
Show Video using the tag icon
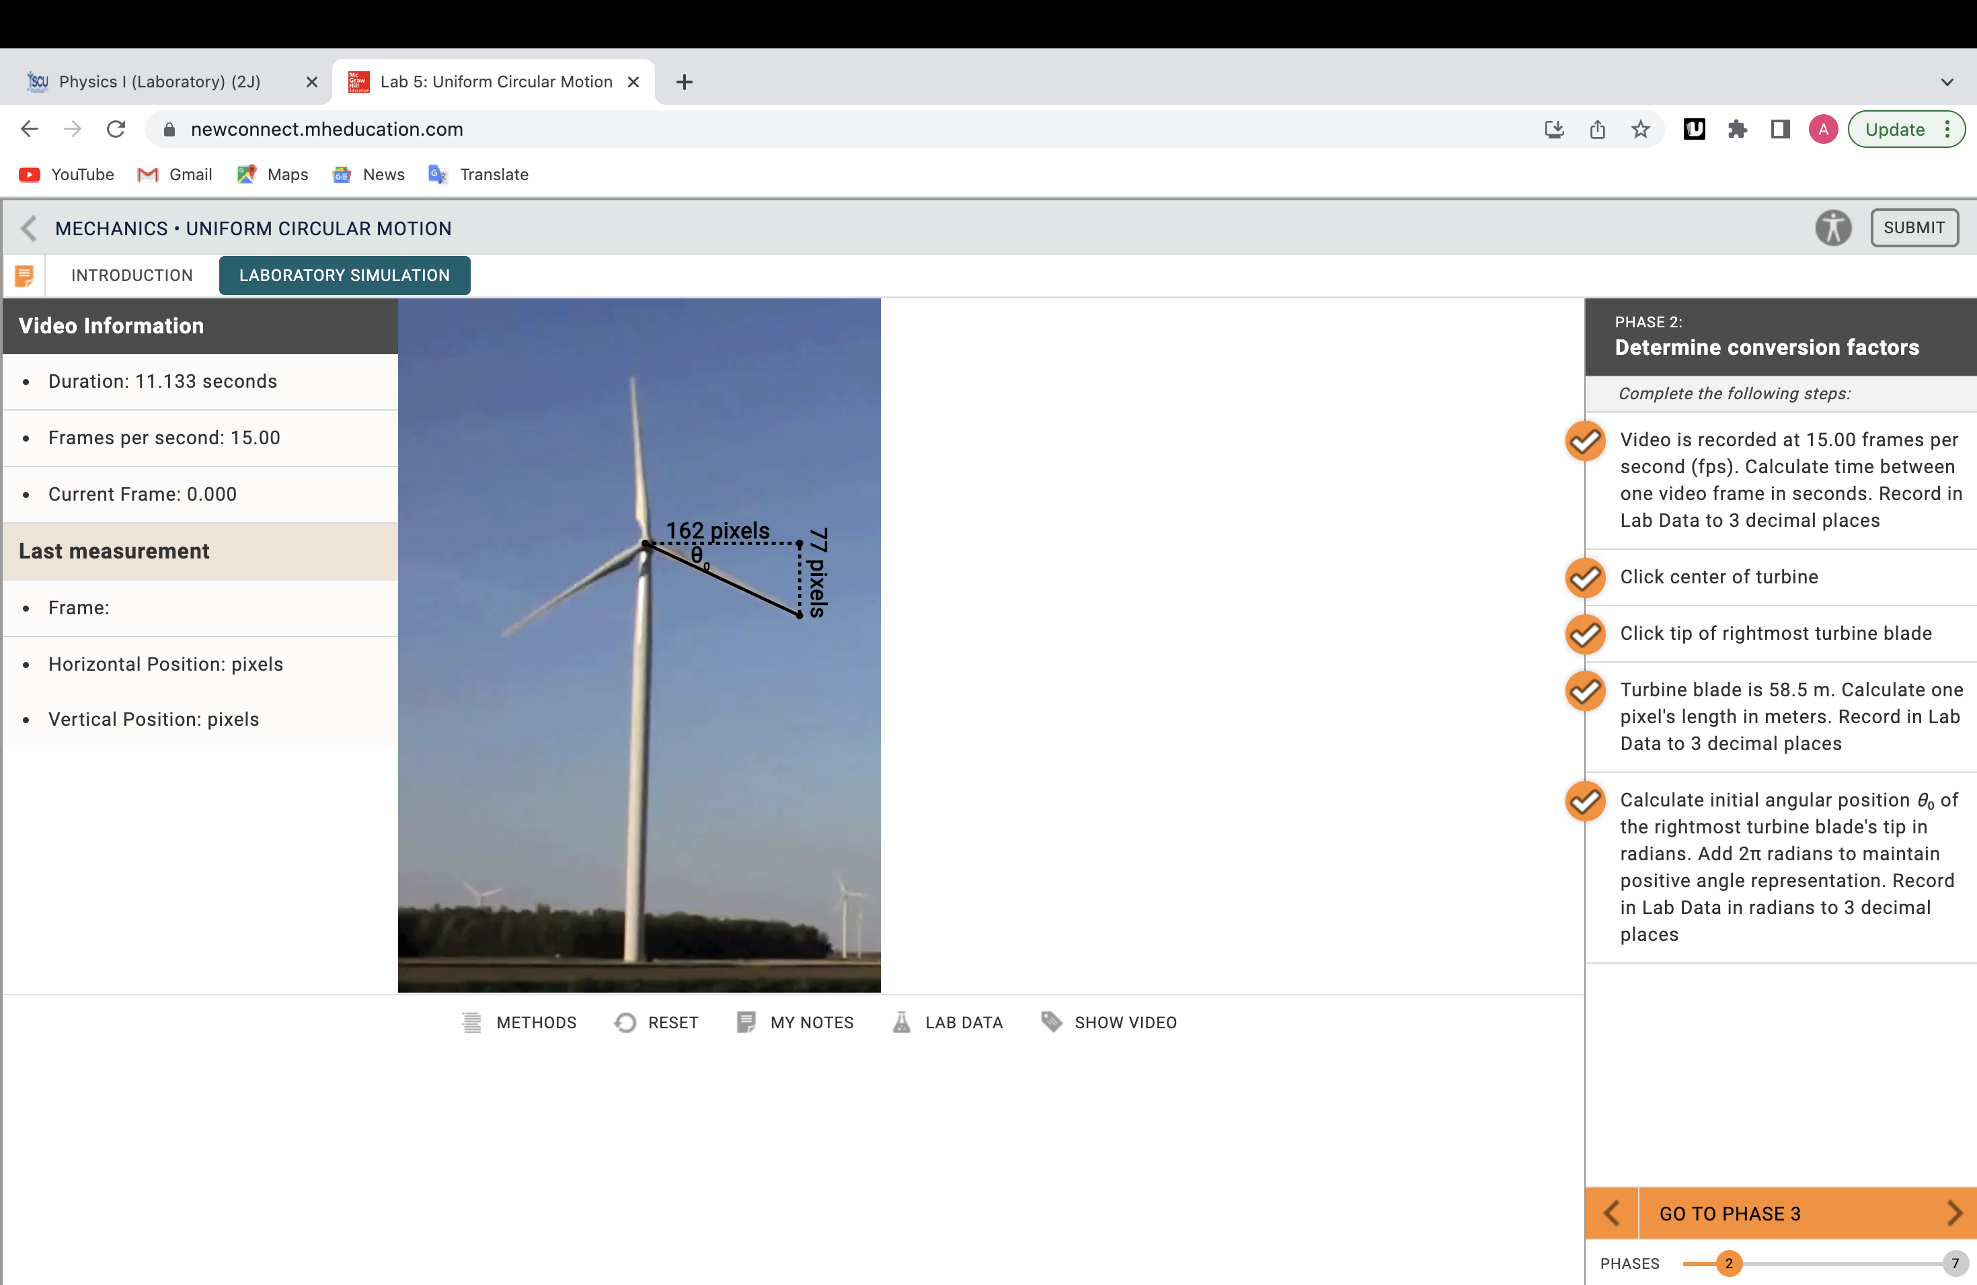click(x=1051, y=1022)
